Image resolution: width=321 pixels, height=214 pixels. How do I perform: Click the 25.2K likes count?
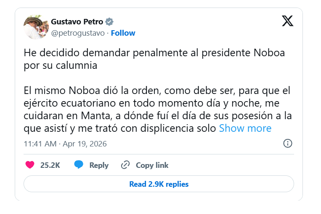pos(50,165)
